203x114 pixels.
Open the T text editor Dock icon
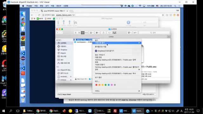click(x=23, y=48)
